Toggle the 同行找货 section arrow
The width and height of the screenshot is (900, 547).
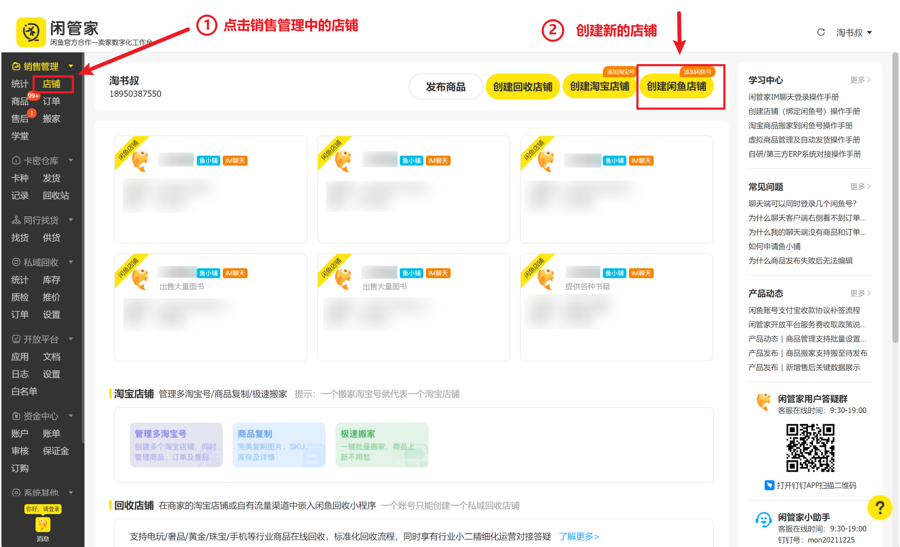click(71, 220)
